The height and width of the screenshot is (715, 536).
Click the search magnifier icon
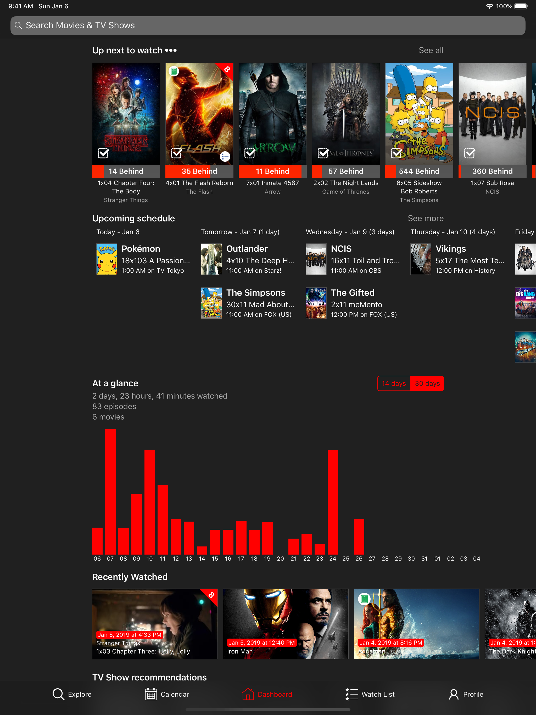(18, 25)
